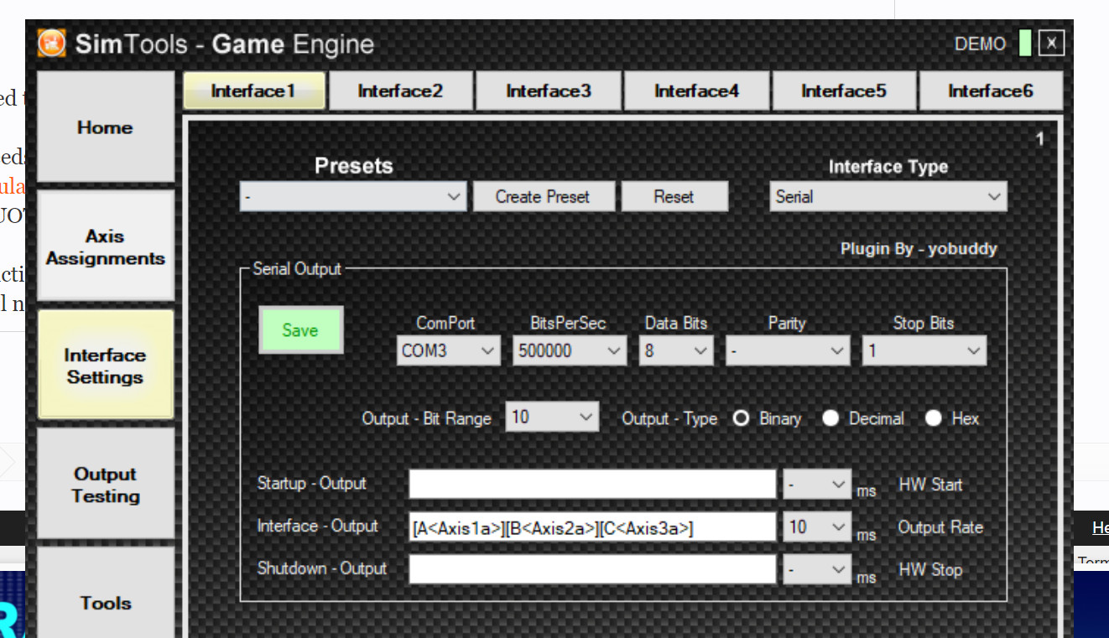This screenshot has width=1109, height=638.
Task: Click the 'Serial Output' group label
Action: [297, 269]
